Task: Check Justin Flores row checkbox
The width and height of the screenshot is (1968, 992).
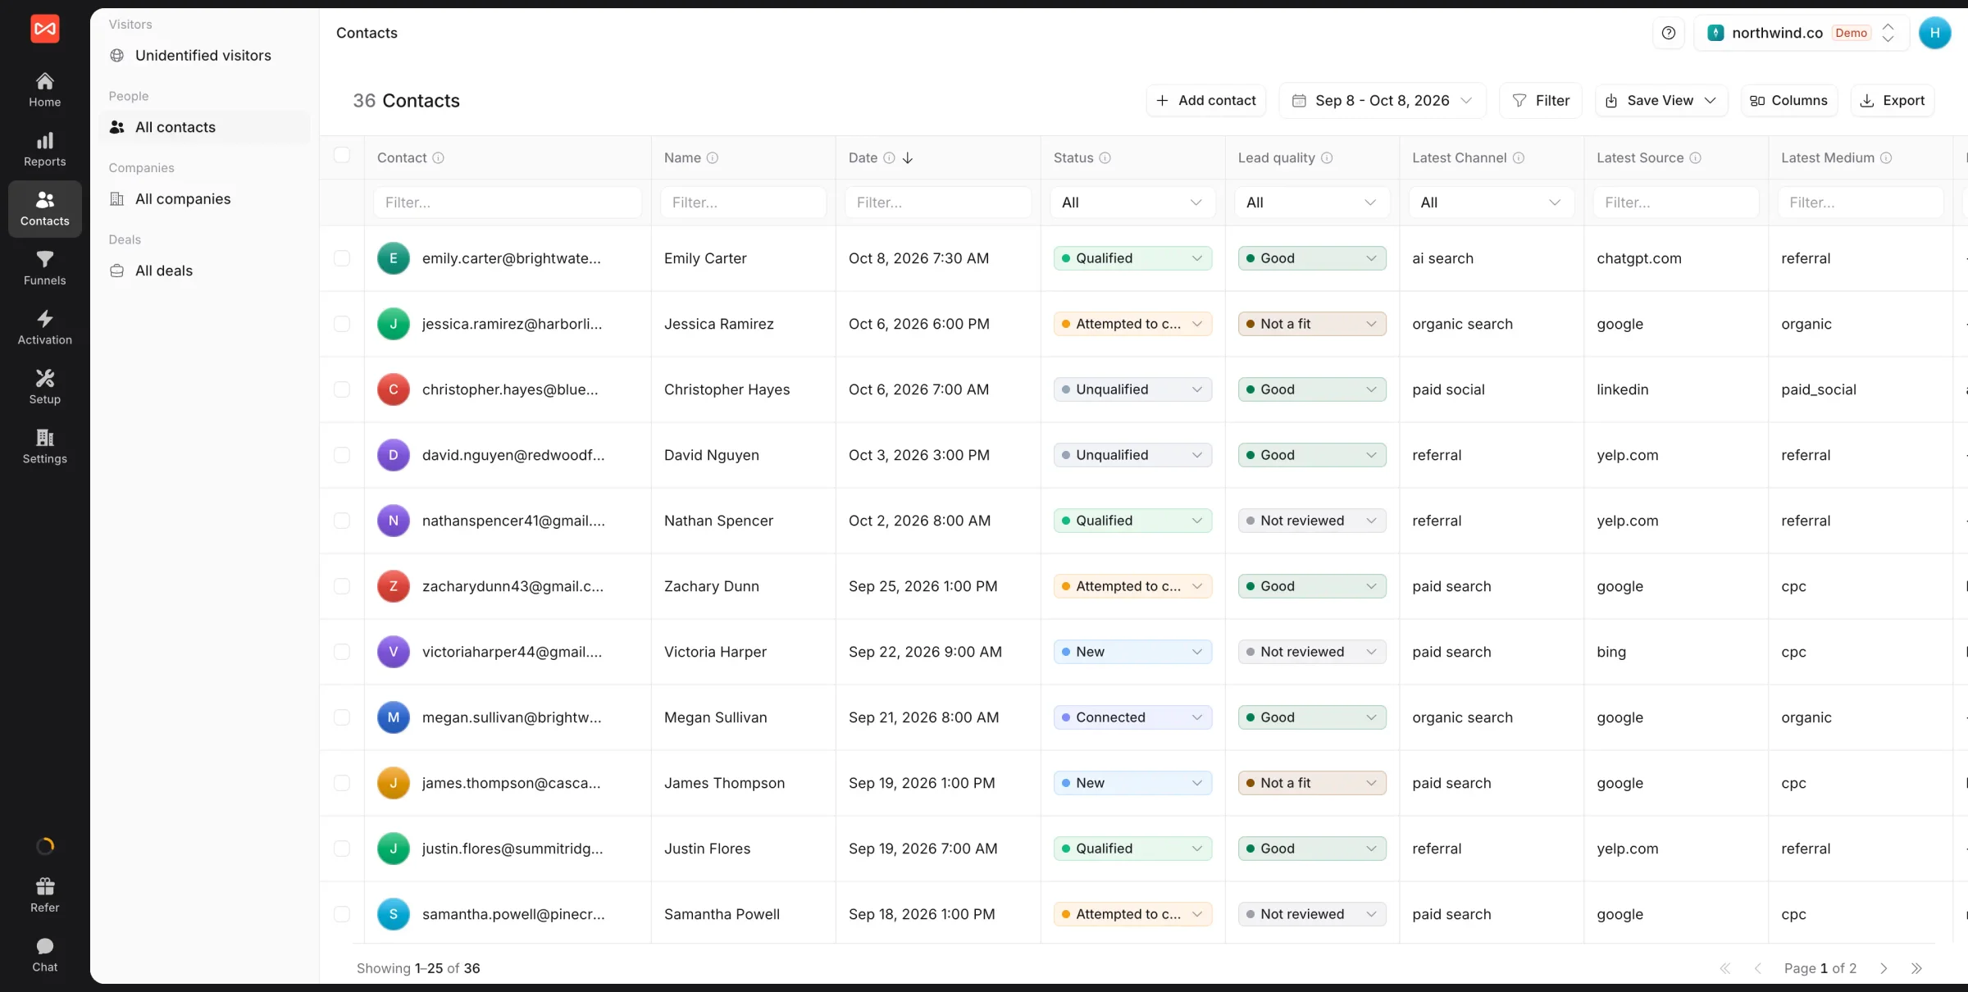Action: click(x=342, y=849)
